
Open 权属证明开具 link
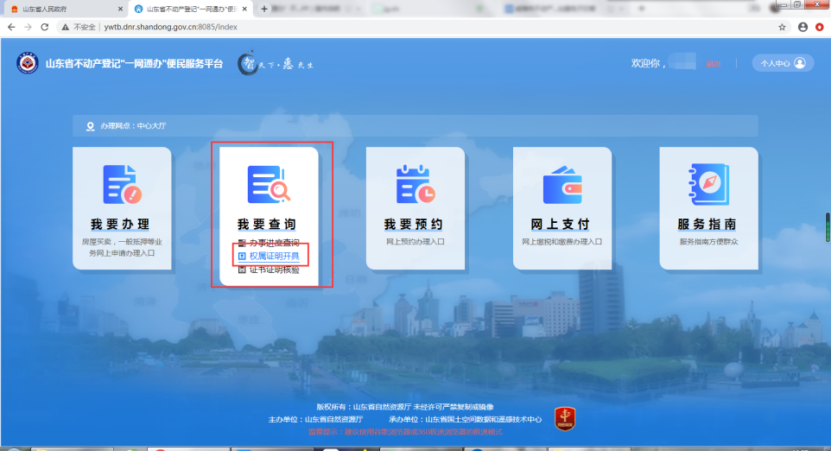pos(274,257)
